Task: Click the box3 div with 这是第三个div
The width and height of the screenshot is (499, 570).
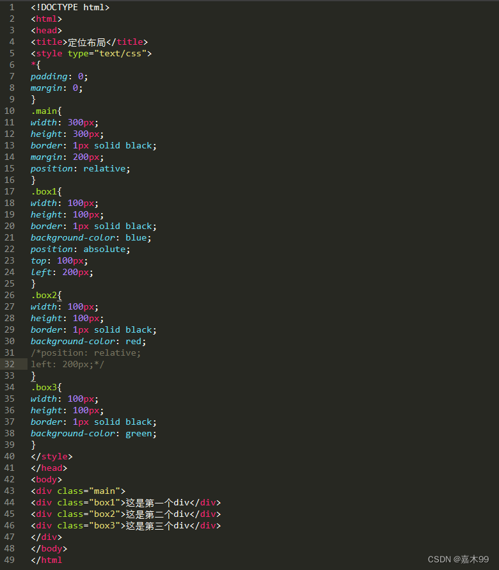Action: 126,526
